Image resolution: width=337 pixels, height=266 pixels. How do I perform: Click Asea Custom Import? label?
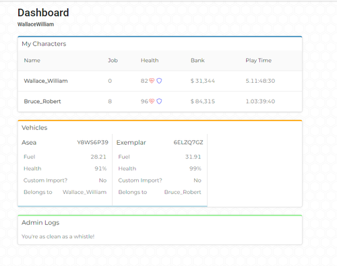point(45,180)
